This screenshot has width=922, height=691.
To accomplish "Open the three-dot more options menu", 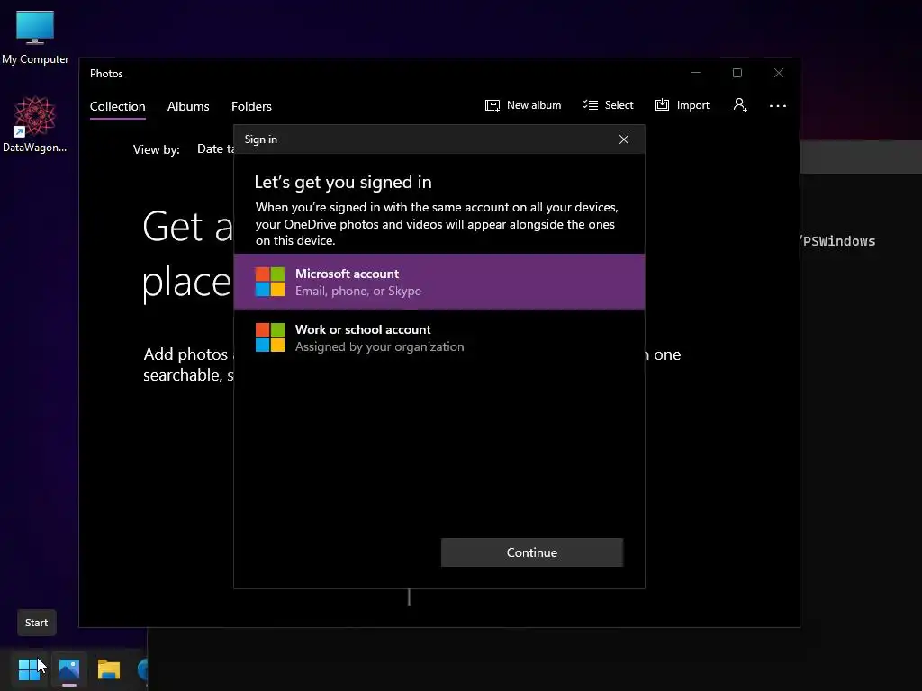I will pos(777,106).
